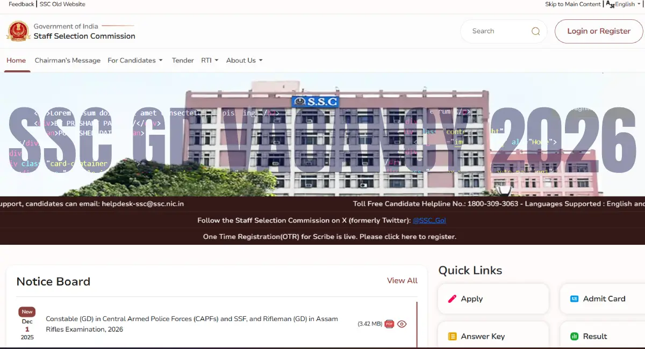The image size is (645, 349).
Task: Expand the About Us dropdown
Action: pos(245,60)
